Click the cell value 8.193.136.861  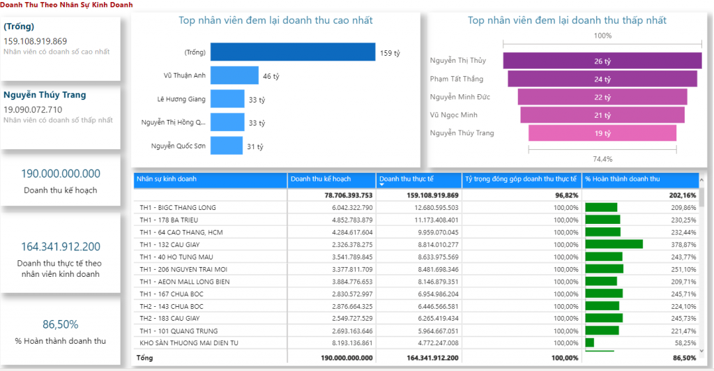click(352, 343)
